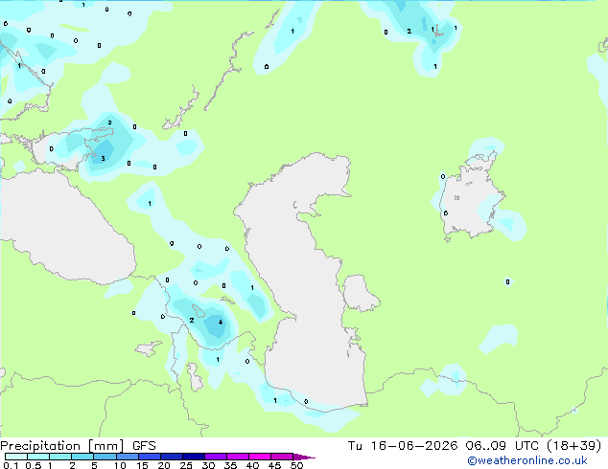Select the 2–5 mm legend color swatch
Screen dimensions: 608x469
(82, 457)
